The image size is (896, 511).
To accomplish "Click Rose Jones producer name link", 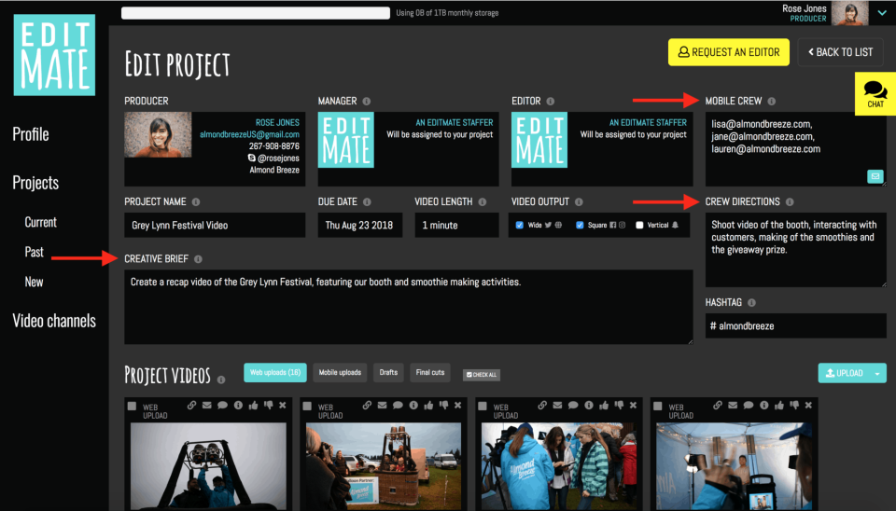I will (277, 123).
